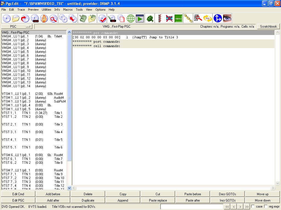Click the Duplicate button
Viewport: 281px width, 210px height.
click(x=88, y=200)
